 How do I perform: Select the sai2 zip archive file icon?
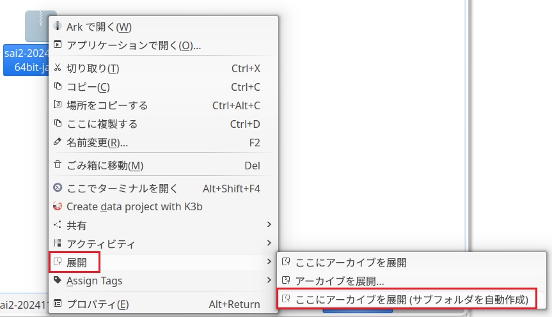[40, 26]
